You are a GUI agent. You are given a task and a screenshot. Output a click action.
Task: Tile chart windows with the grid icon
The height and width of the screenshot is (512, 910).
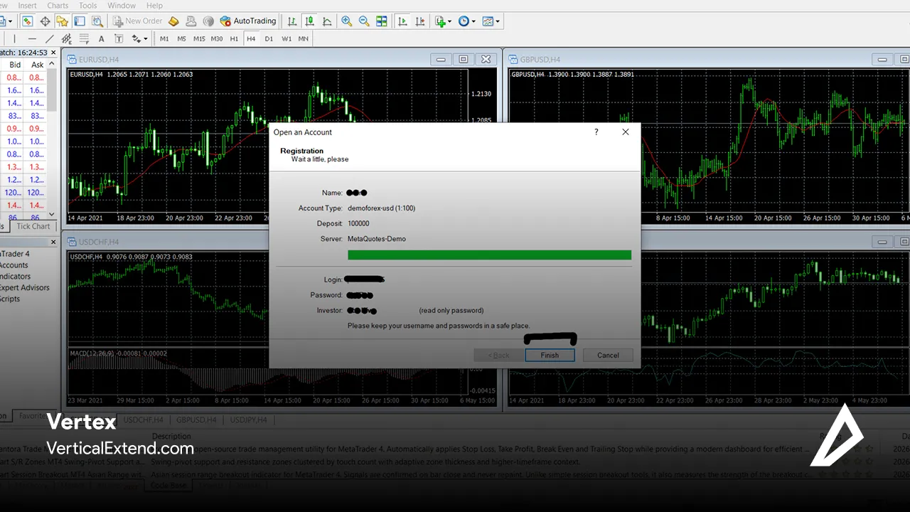coord(382,21)
